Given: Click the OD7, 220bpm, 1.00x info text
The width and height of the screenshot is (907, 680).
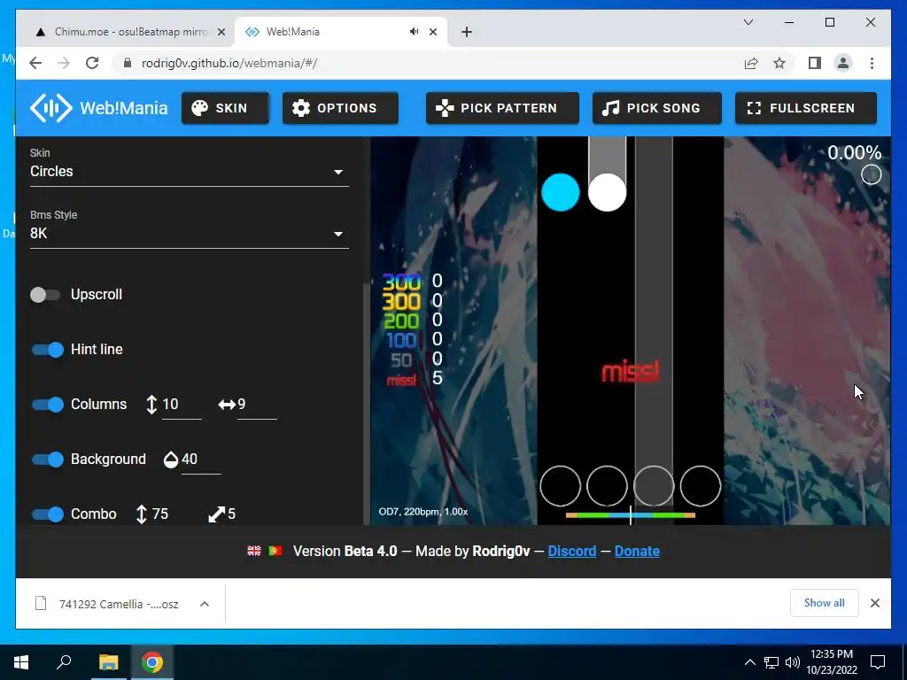Looking at the screenshot, I should coord(423,512).
